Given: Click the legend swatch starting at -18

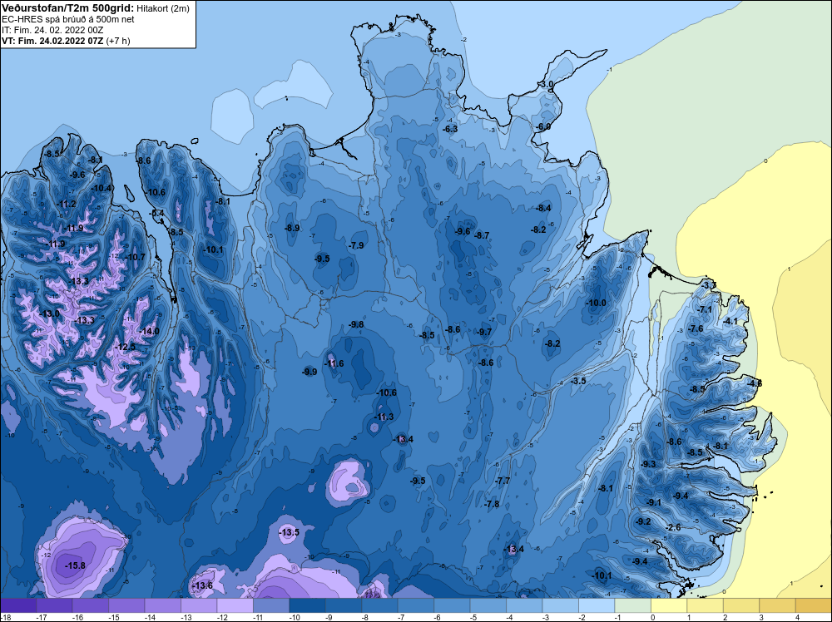Looking at the screenshot, I should (x=18, y=606).
